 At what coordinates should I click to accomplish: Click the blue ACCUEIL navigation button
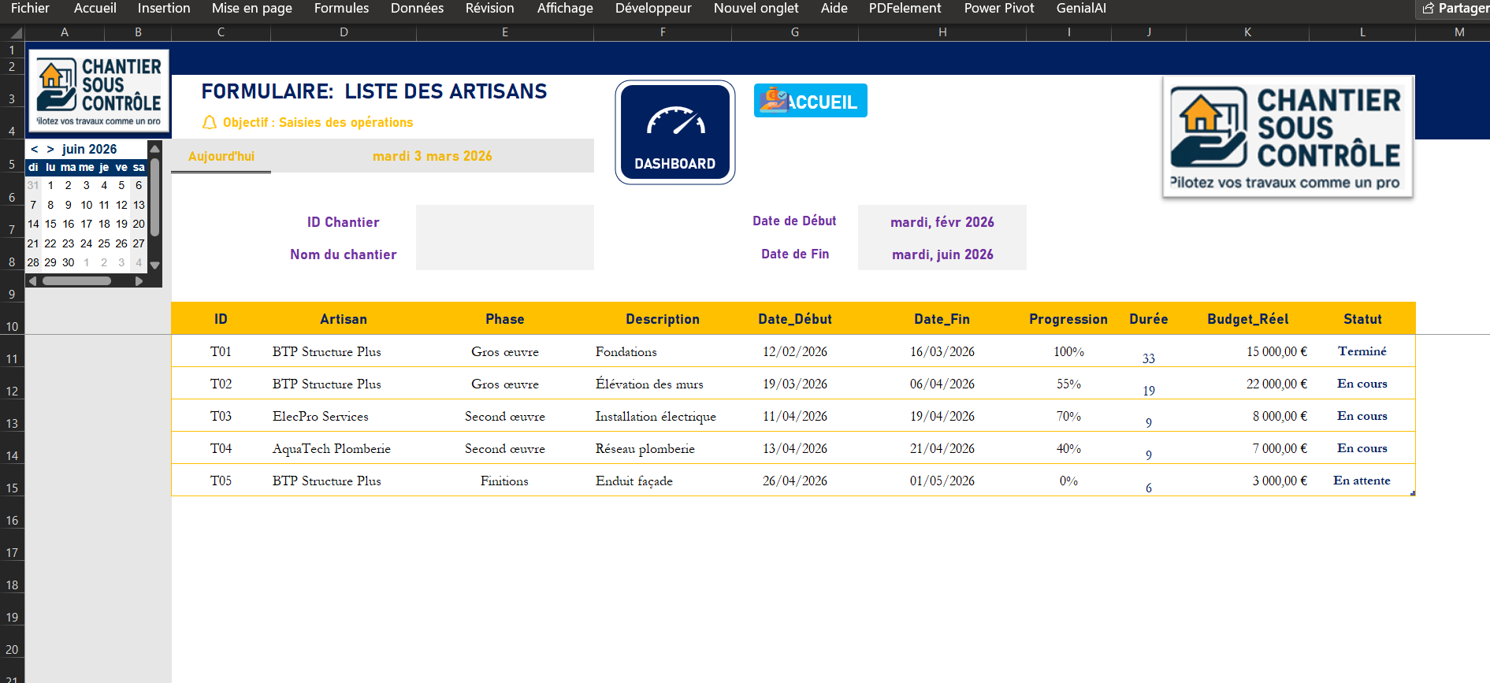810,101
